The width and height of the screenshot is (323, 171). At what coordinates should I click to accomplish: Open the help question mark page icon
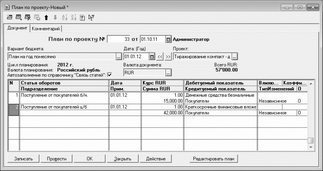click(x=82, y=18)
